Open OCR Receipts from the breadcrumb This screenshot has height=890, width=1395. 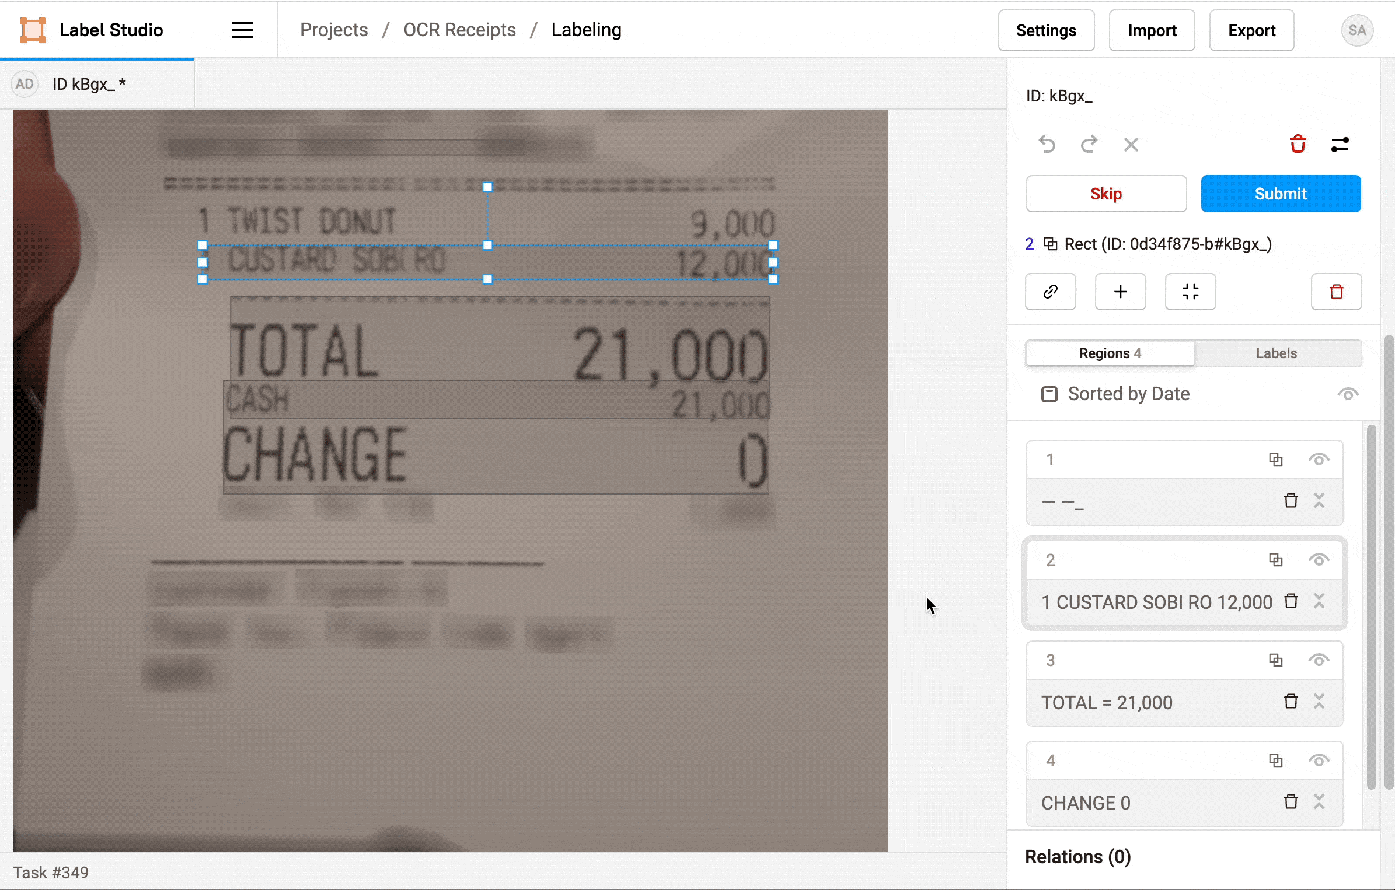(x=459, y=30)
